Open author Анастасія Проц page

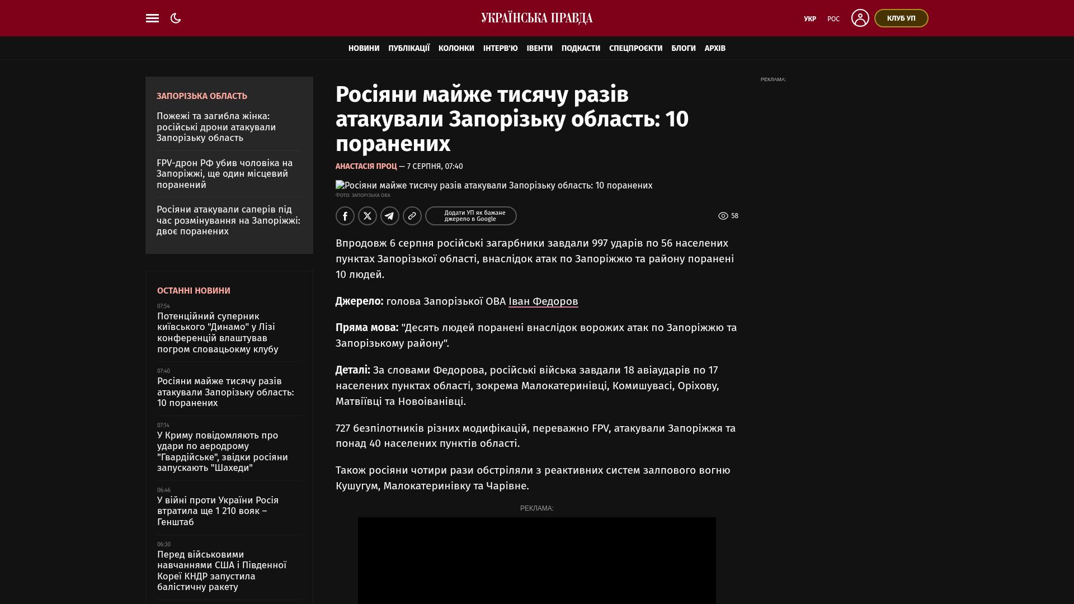click(x=366, y=166)
